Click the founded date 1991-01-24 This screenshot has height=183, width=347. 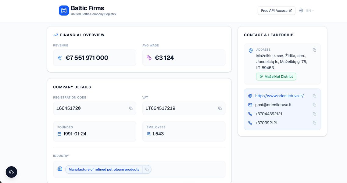click(x=75, y=134)
